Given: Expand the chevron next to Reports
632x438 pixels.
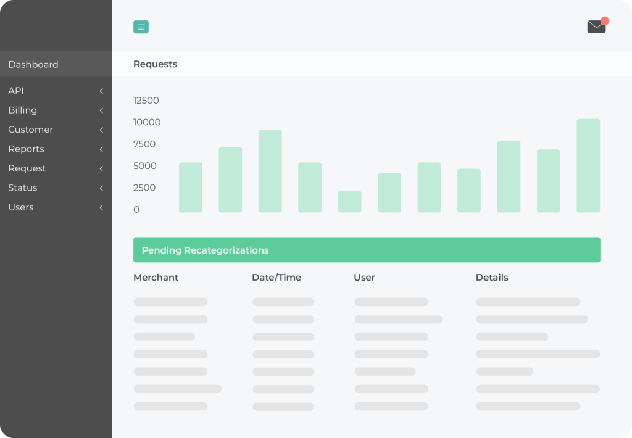Looking at the screenshot, I should [x=101, y=149].
